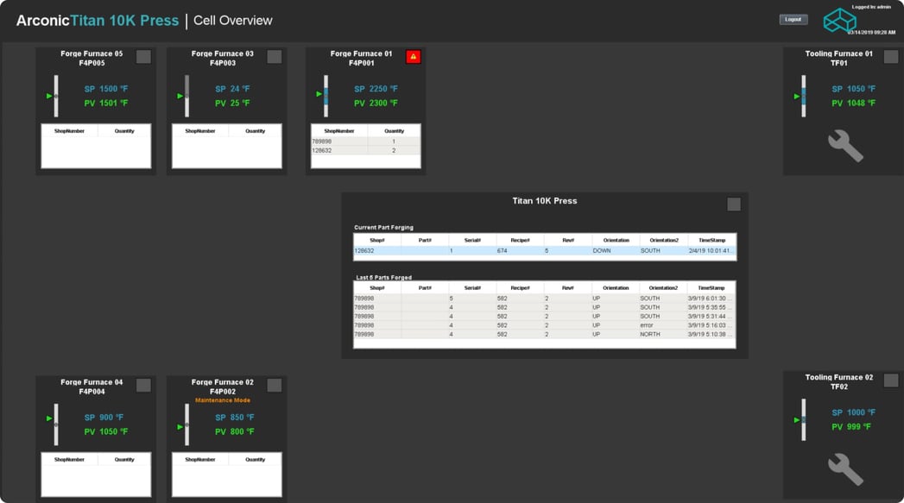Viewport: 904px width, 503px height.
Task: Select PV 25 °F on Forge Furnace 03
Action: (232, 104)
